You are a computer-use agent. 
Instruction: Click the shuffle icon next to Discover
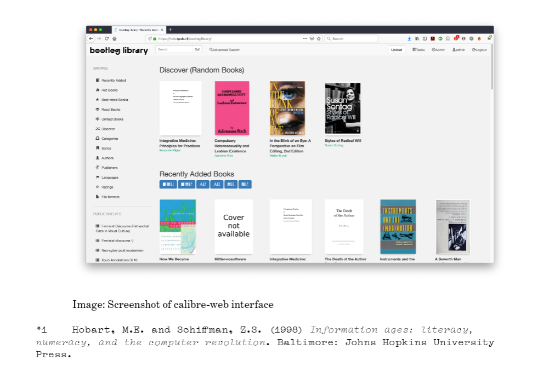(x=98, y=129)
